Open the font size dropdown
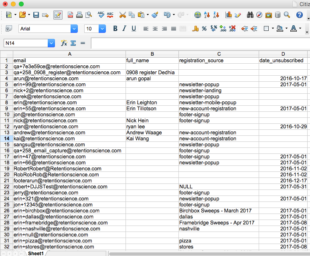The image size is (310, 256). pyautogui.click(x=102, y=28)
